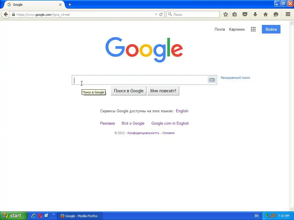
Task: Open the Почта link
Action: pyautogui.click(x=220, y=30)
